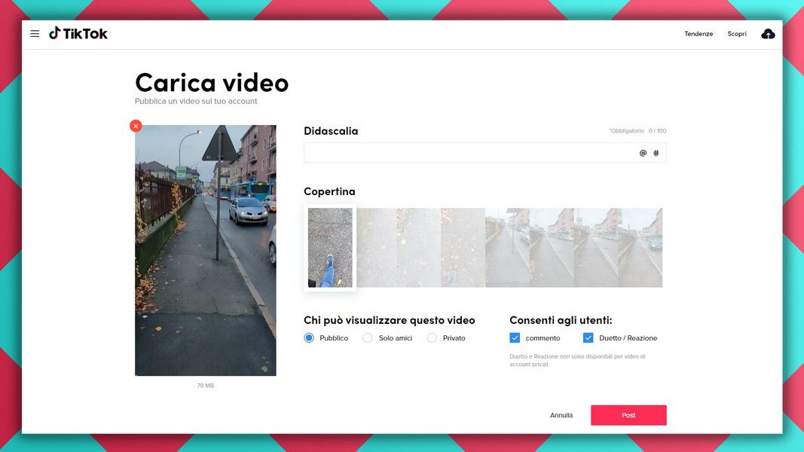Viewport: 804px width, 452px height.
Task: Select Solo amici visibility option
Action: tap(368, 338)
